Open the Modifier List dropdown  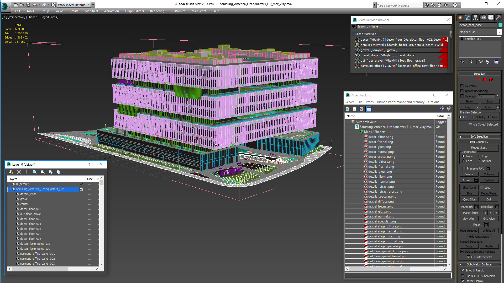tap(499, 32)
